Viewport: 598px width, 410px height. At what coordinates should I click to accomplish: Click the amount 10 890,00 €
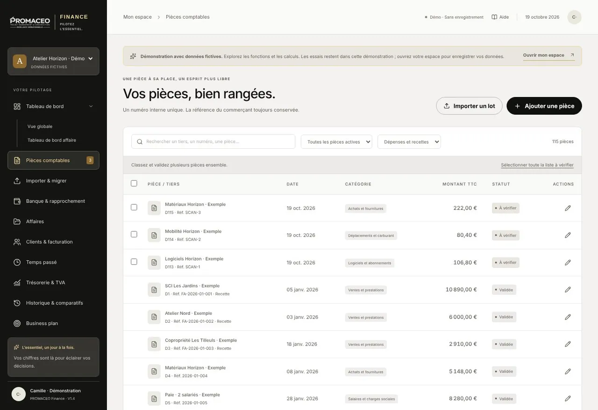461,290
